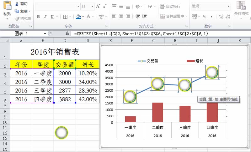
Task: Click cell containing 3882
Action: point(65,99)
